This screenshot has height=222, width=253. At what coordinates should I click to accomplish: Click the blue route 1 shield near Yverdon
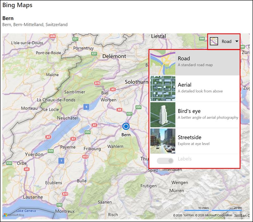[x=61, y=161]
